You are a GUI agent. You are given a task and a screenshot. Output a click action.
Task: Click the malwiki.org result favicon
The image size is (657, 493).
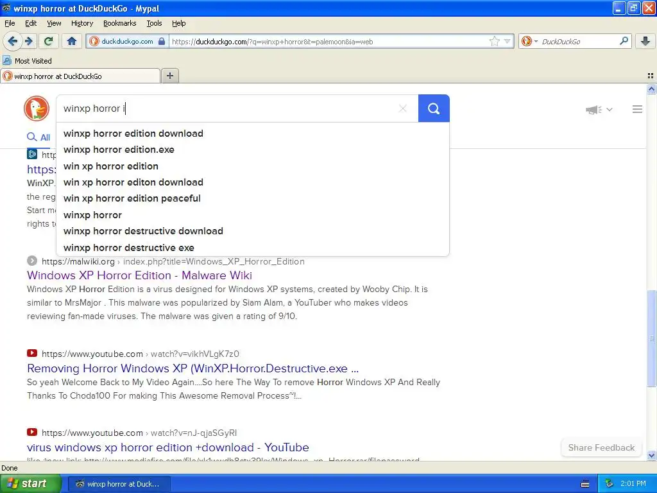click(x=32, y=261)
